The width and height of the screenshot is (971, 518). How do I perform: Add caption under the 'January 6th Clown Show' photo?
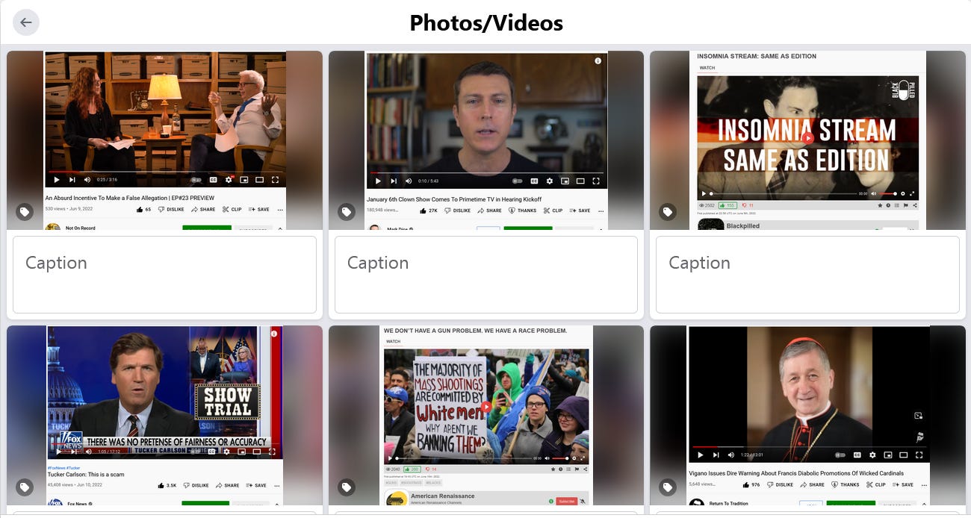pos(486,275)
